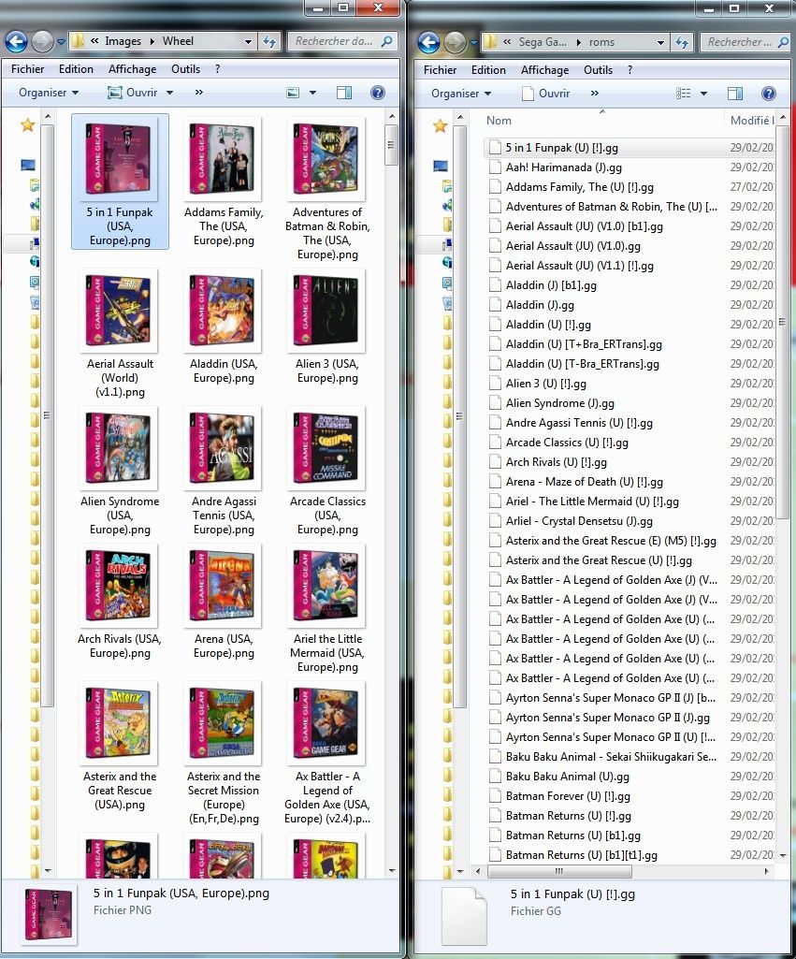Open address history dropdown in Wheel window

[248, 41]
